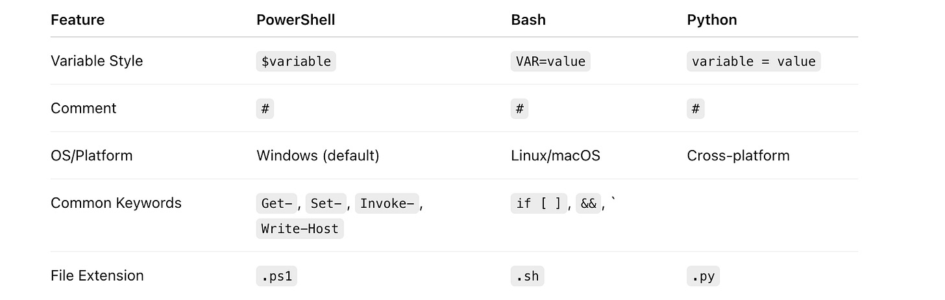Click the Invoke- keyword code

387,203
